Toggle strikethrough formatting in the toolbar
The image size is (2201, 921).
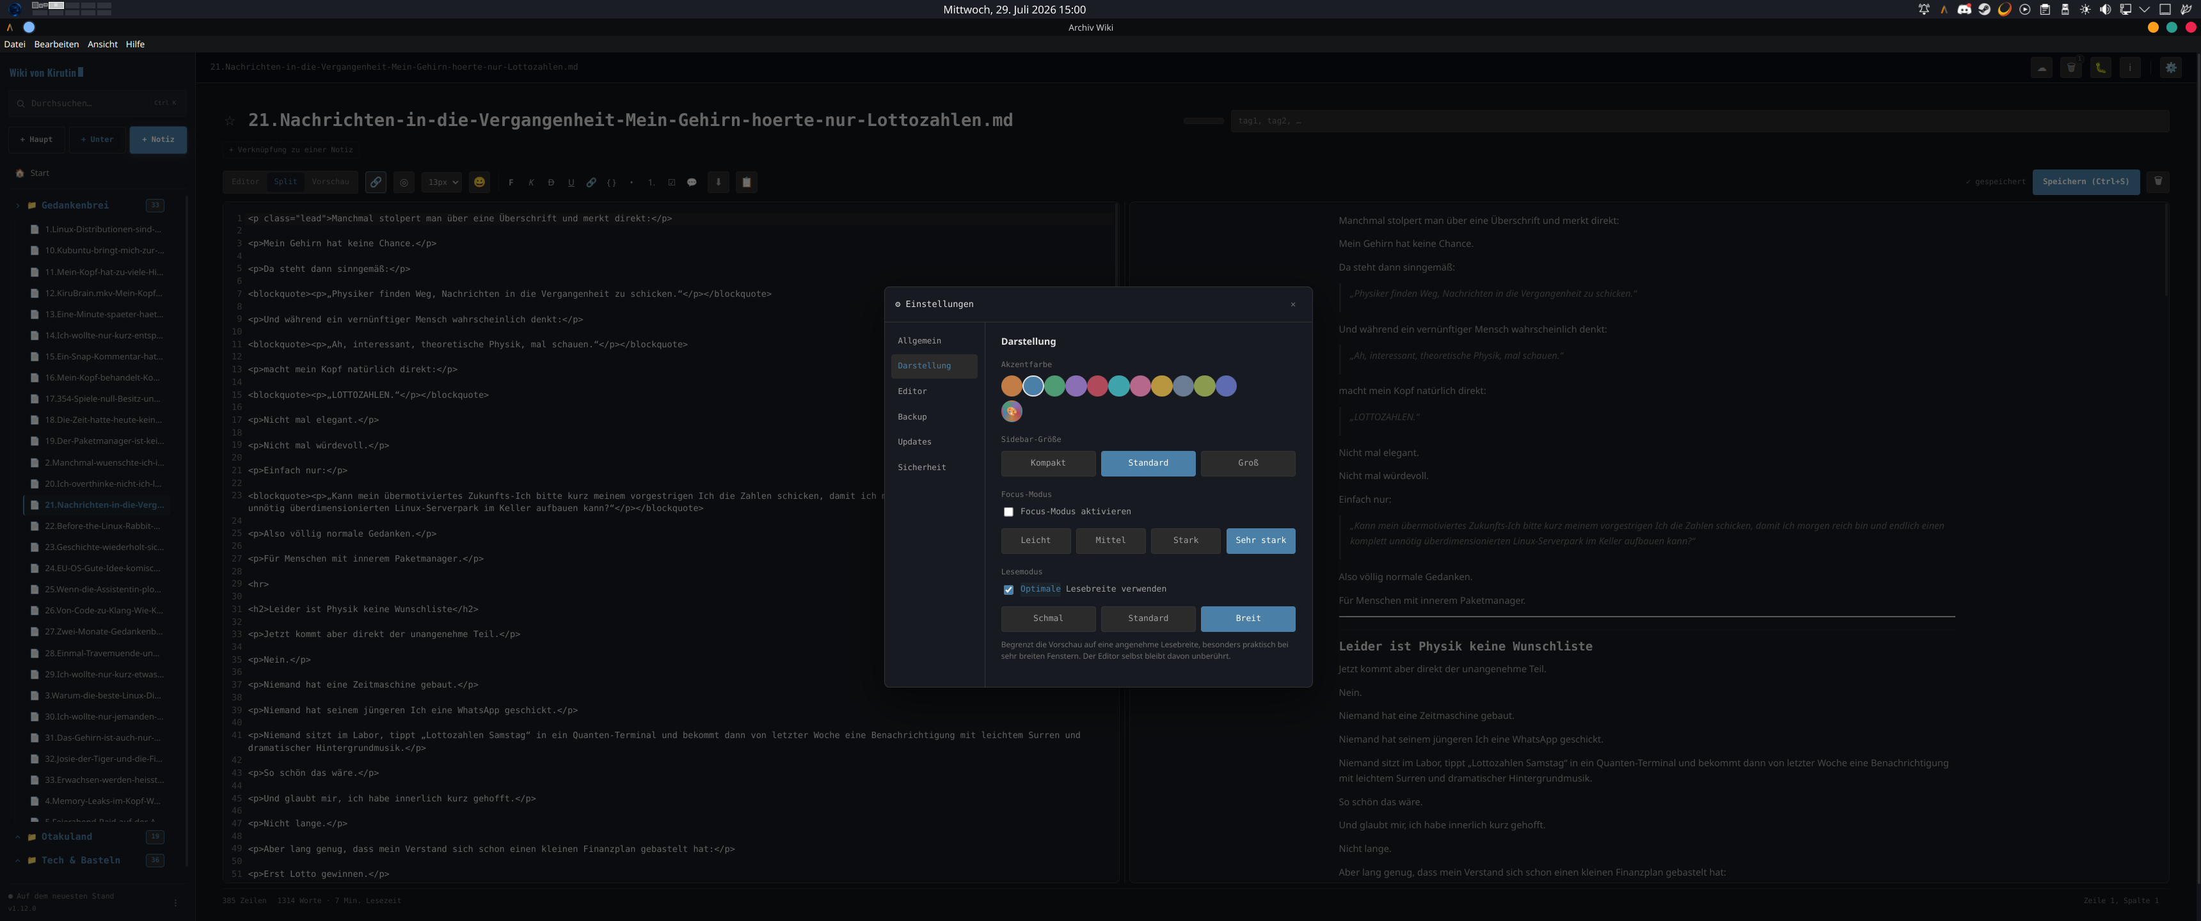[x=551, y=182]
